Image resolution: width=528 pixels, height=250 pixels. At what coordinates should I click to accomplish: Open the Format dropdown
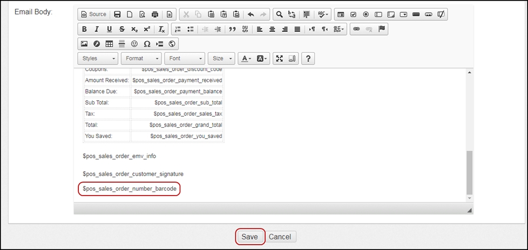(141, 59)
